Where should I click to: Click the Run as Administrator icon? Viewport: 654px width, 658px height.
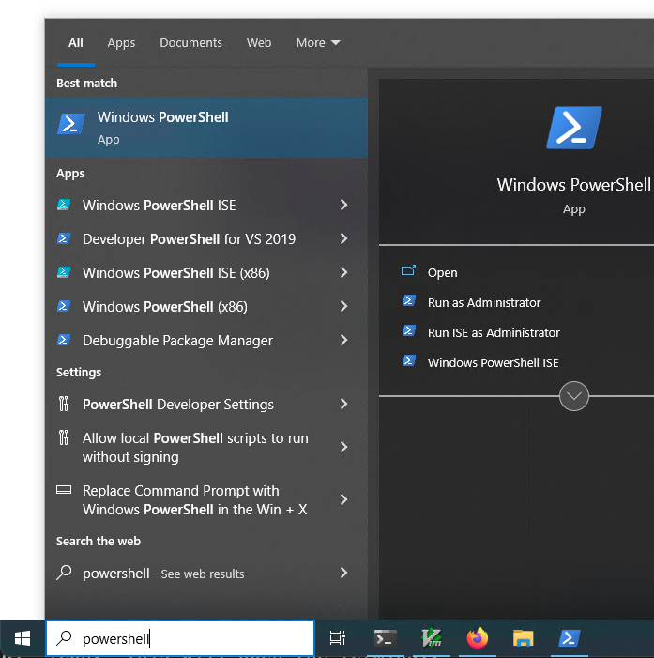click(409, 301)
